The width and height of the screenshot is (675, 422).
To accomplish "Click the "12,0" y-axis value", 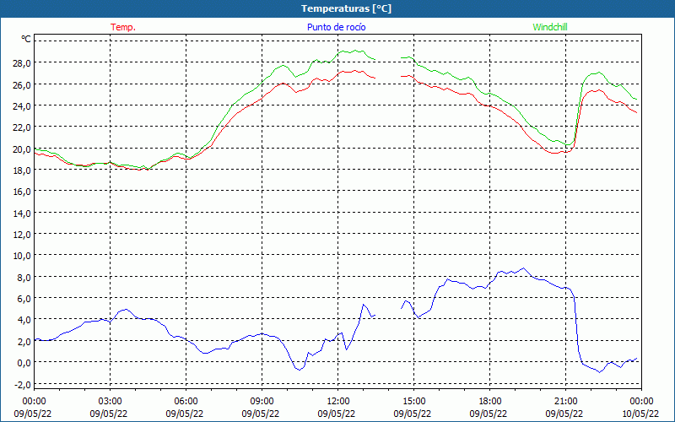I will (22, 235).
